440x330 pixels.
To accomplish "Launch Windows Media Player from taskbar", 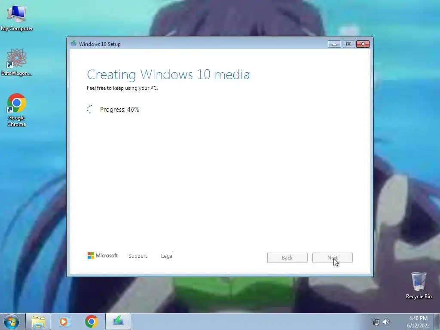I will 64,321.
